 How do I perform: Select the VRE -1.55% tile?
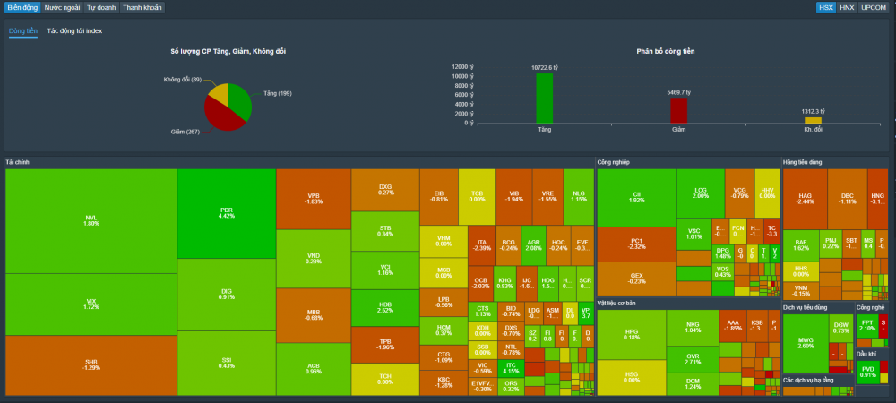pyautogui.click(x=547, y=197)
